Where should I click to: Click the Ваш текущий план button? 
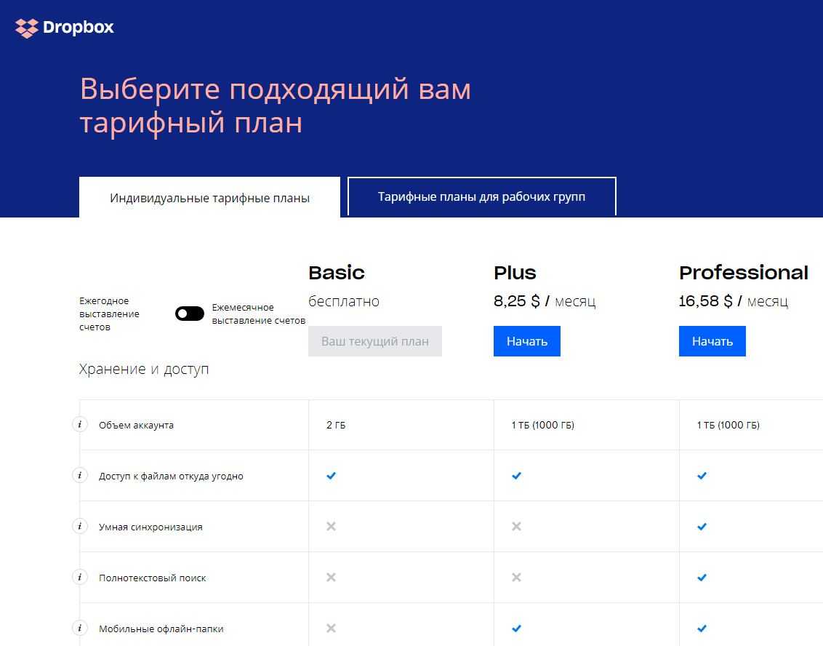point(375,341)
